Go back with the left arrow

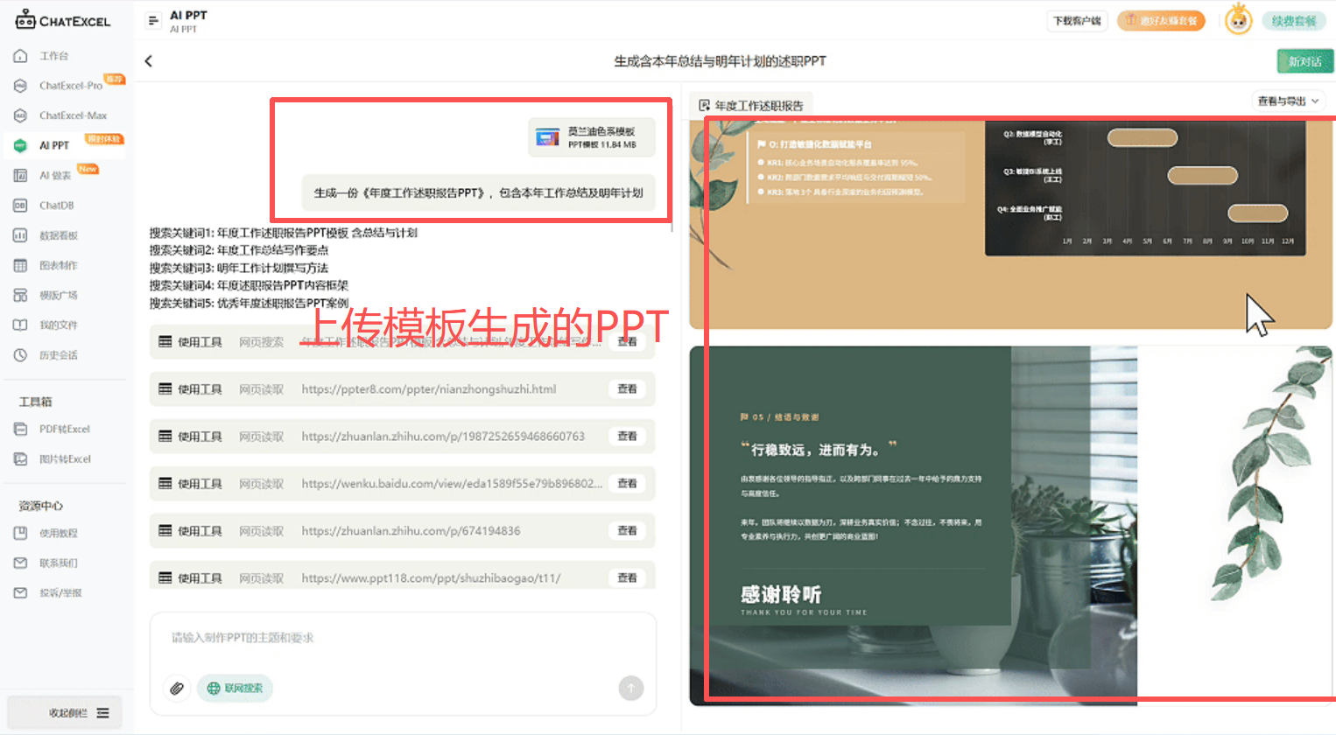pyautogui.click(x=149, y=61)
